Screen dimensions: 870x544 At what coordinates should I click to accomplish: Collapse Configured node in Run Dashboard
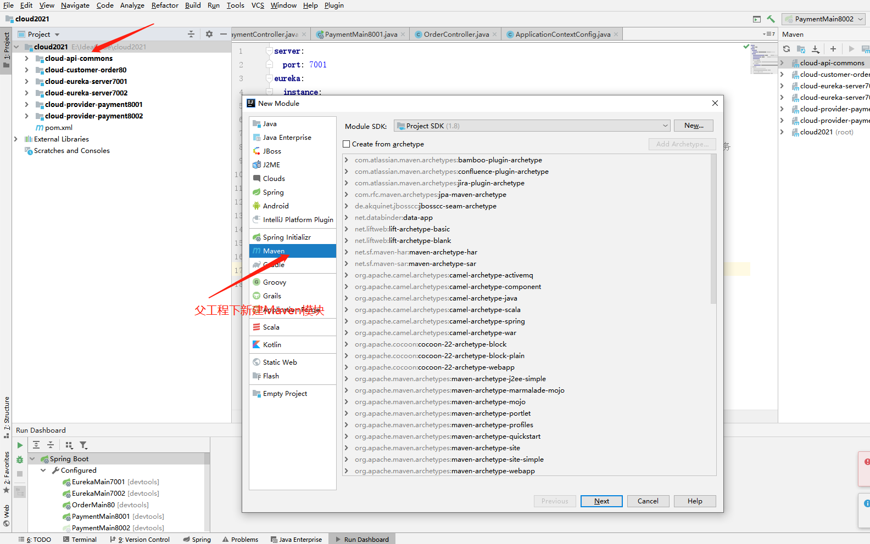[43, 471]
